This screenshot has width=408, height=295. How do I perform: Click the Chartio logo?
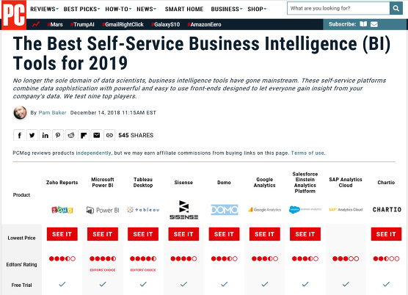click(387, 210)
